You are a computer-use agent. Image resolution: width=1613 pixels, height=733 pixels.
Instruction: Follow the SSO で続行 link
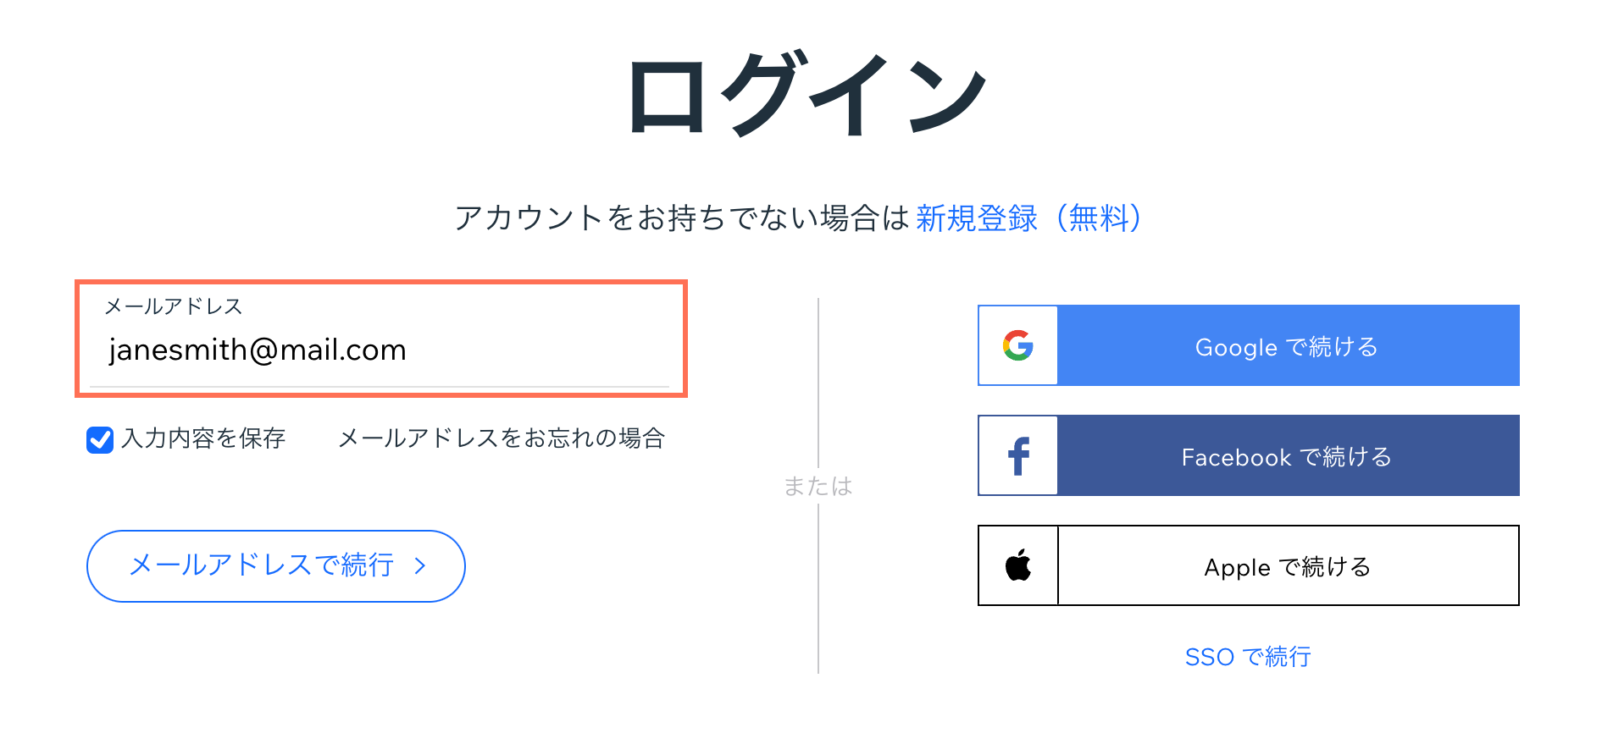point(1248,657)
